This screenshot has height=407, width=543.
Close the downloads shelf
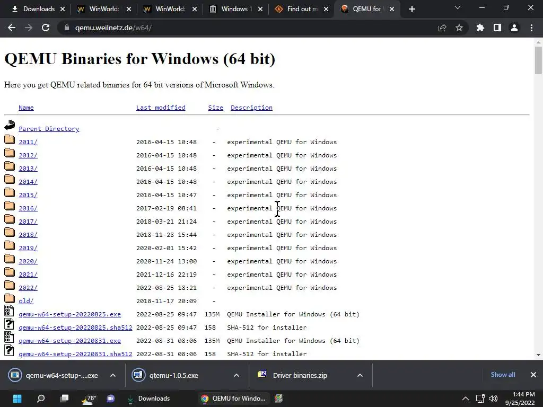pos(533,375)
